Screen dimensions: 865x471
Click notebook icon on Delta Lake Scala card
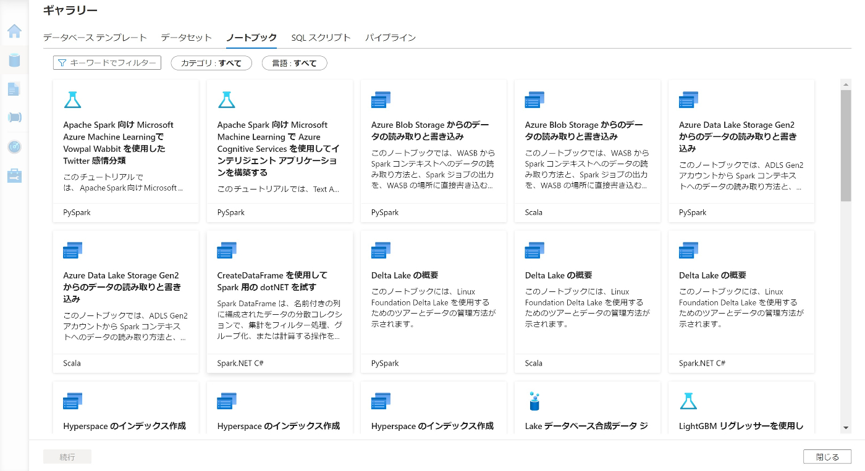tap(534, 250)
